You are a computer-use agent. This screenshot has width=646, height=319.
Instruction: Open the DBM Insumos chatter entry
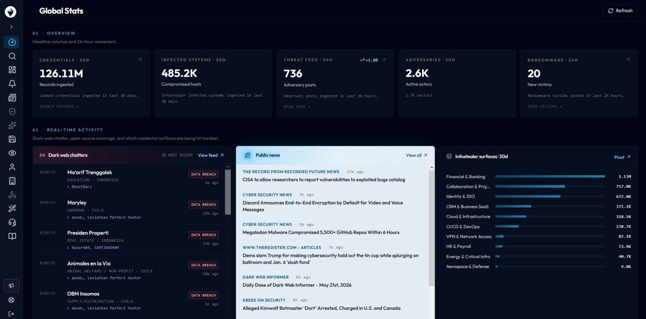pyautogui.click(x=129, y=301)
